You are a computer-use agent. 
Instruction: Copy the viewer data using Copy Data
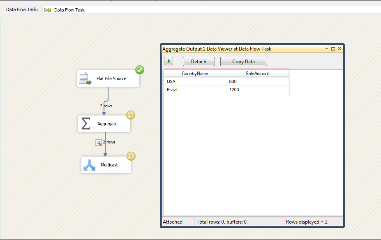(243, 61)
